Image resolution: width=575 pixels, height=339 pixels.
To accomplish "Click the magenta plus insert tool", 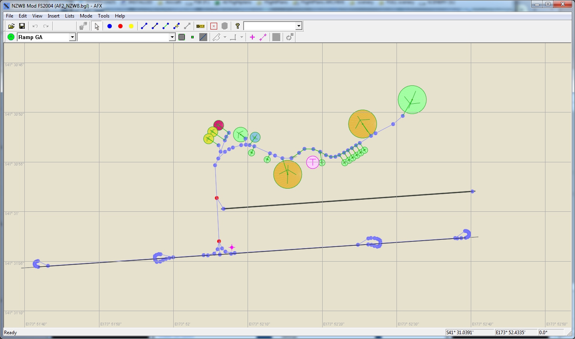I will pos(252,37).
